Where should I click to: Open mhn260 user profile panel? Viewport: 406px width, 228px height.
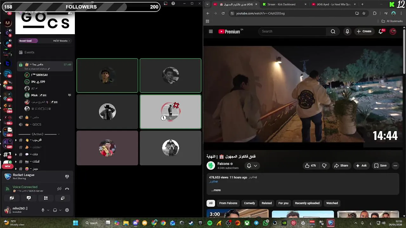[x=21, y=210]
